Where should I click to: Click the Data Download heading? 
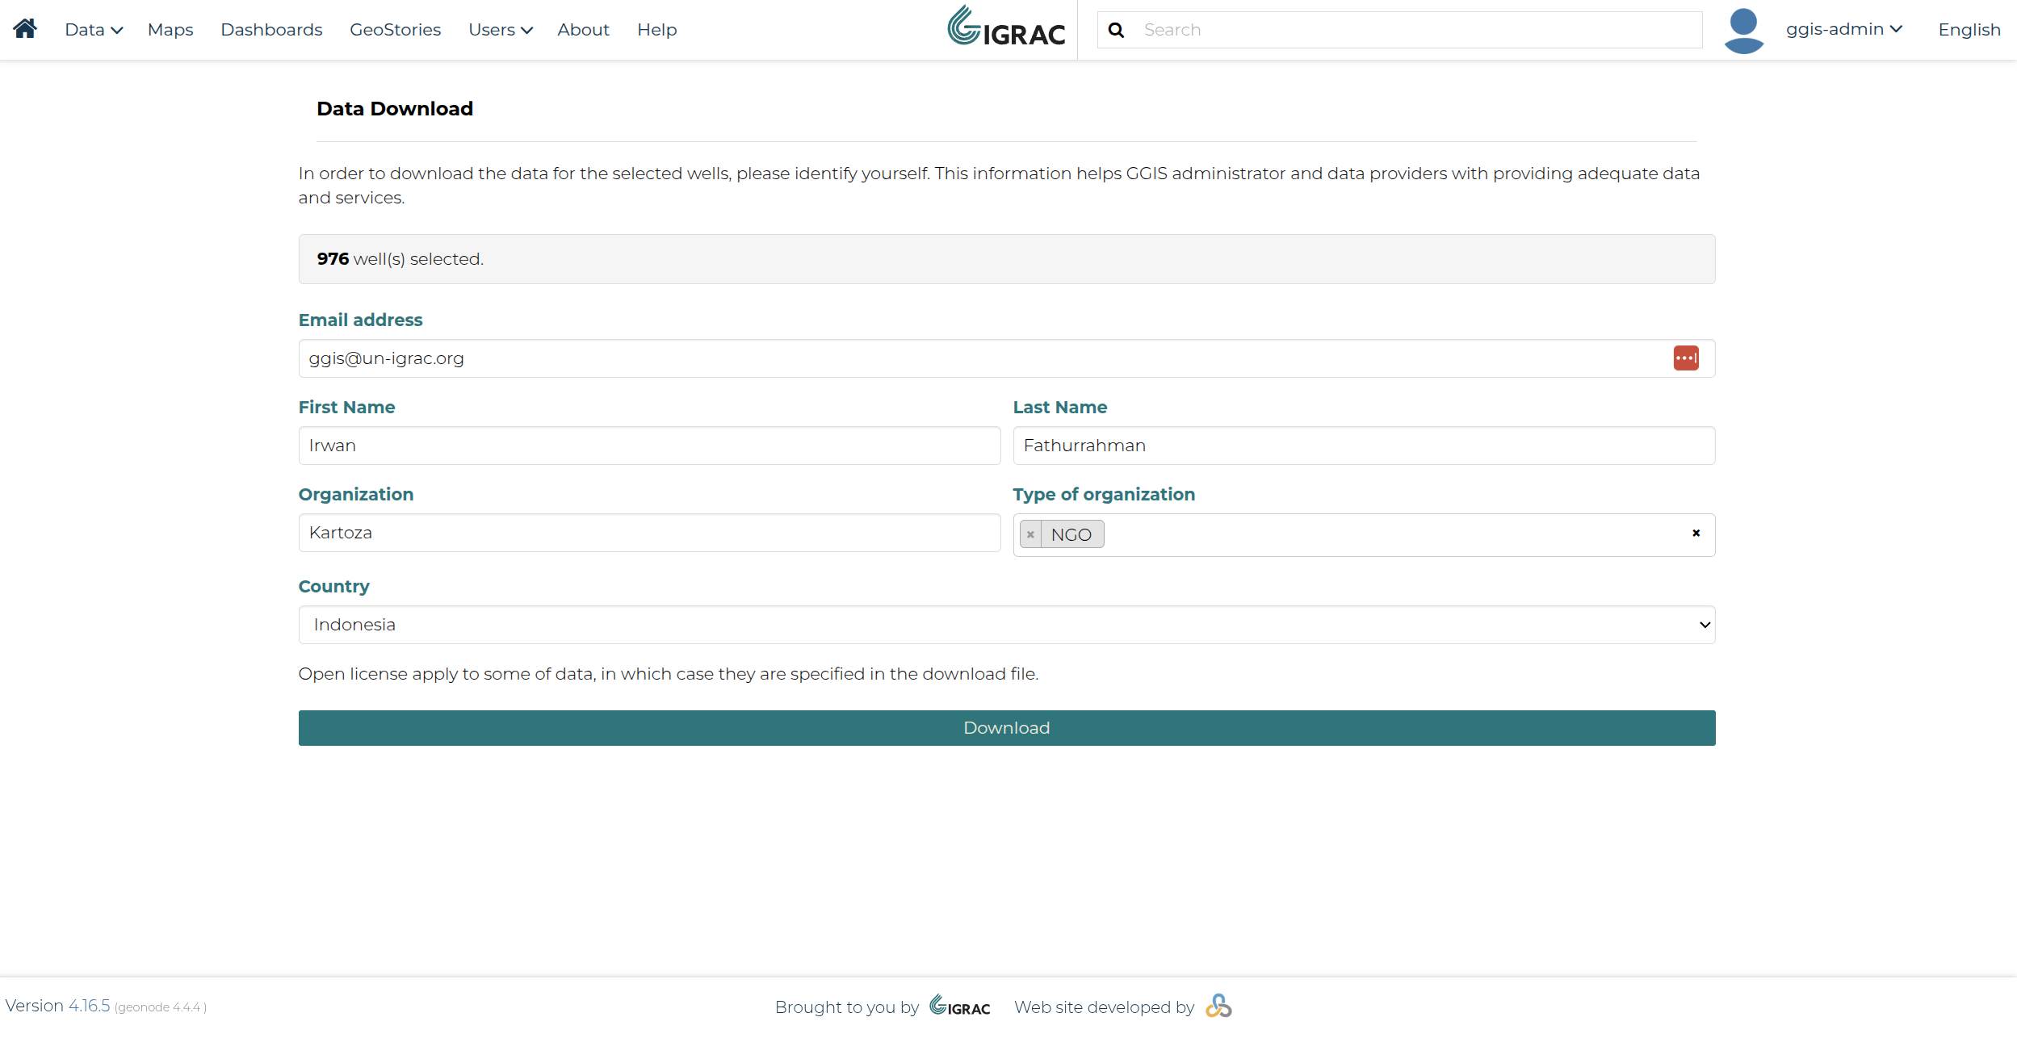coord(395,109)
